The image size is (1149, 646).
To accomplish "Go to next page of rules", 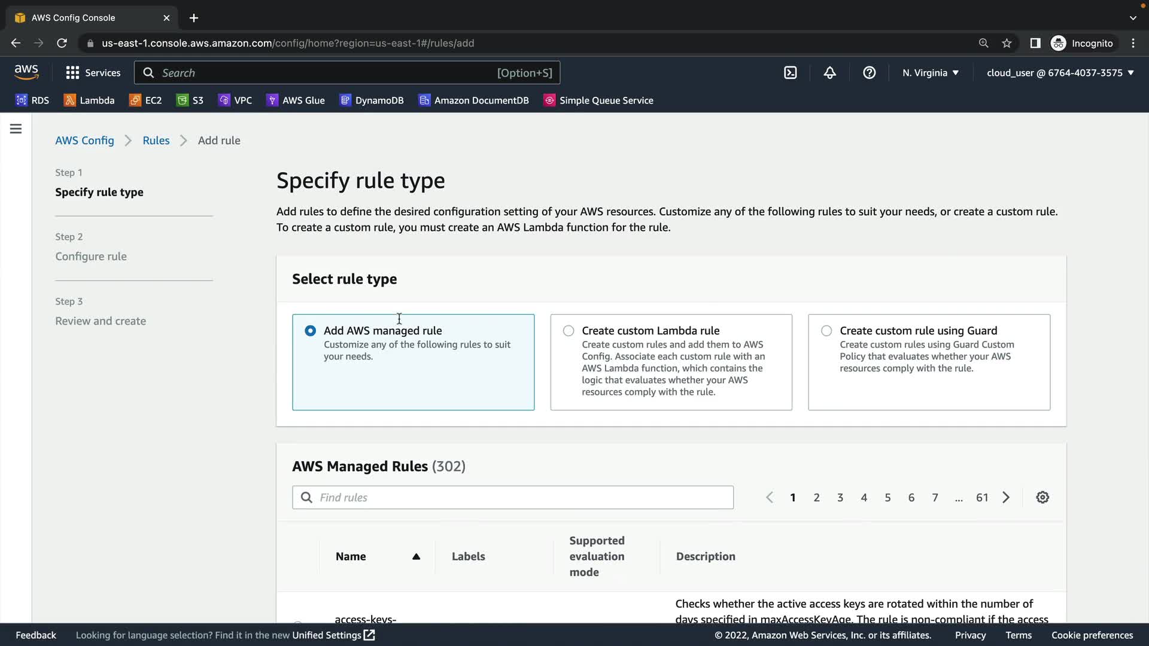I will click(x=1006, y=497).
